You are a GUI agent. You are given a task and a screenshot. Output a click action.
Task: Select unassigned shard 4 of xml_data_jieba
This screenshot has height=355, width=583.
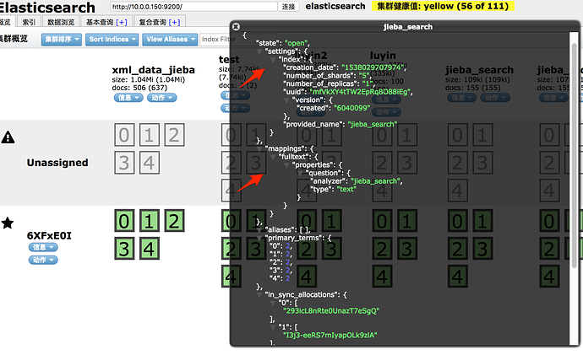coord(149,163)
